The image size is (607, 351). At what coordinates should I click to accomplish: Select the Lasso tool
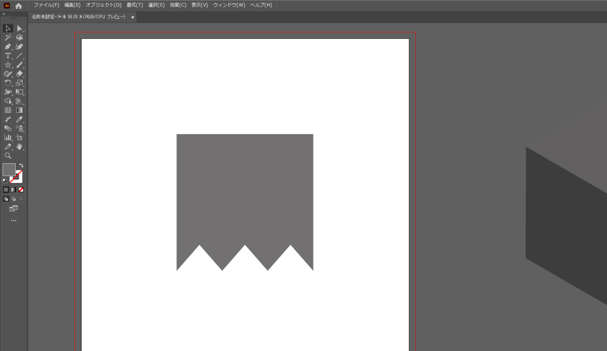point(20,37)
